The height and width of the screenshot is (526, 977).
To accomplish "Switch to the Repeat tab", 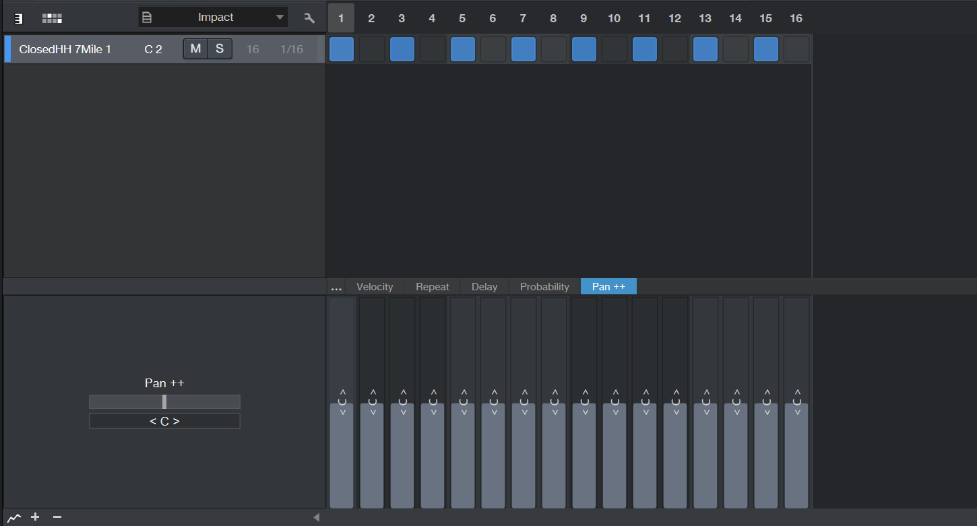I will (433, 287).
